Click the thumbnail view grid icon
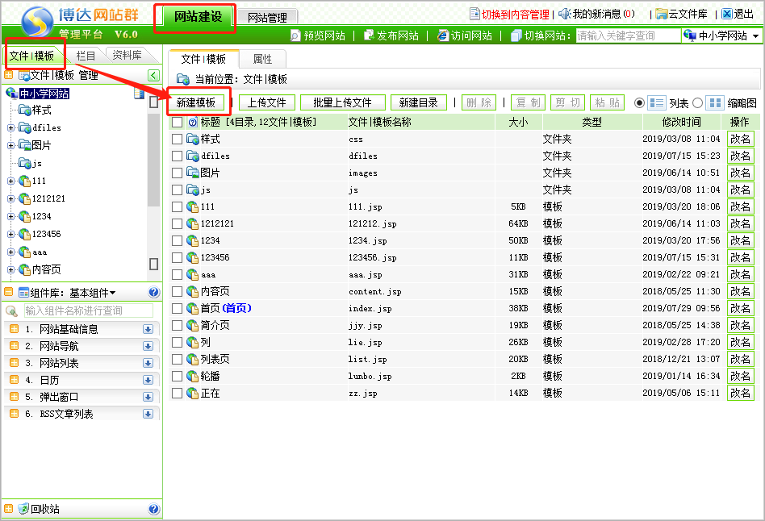Viewport: 765px width, 521px height. [x=714, y=103]
